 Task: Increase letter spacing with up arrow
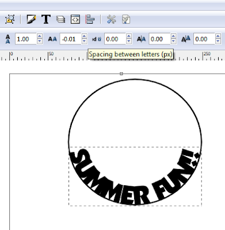coord(84,36)
